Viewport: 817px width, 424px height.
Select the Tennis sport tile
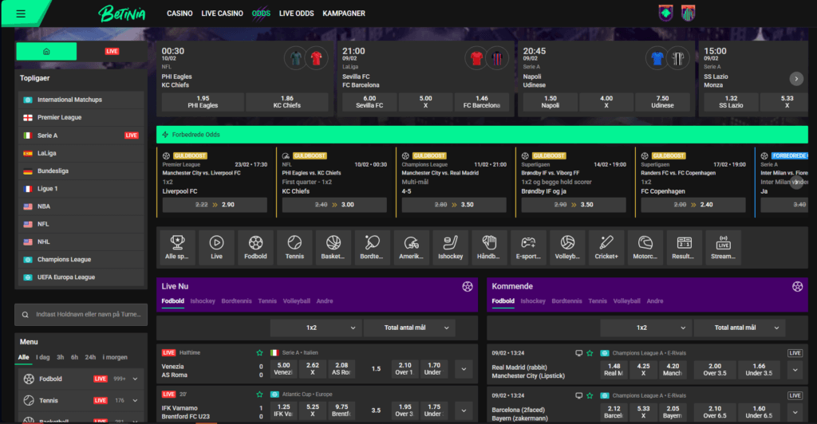pyautogui.click(x=294, y=247)
